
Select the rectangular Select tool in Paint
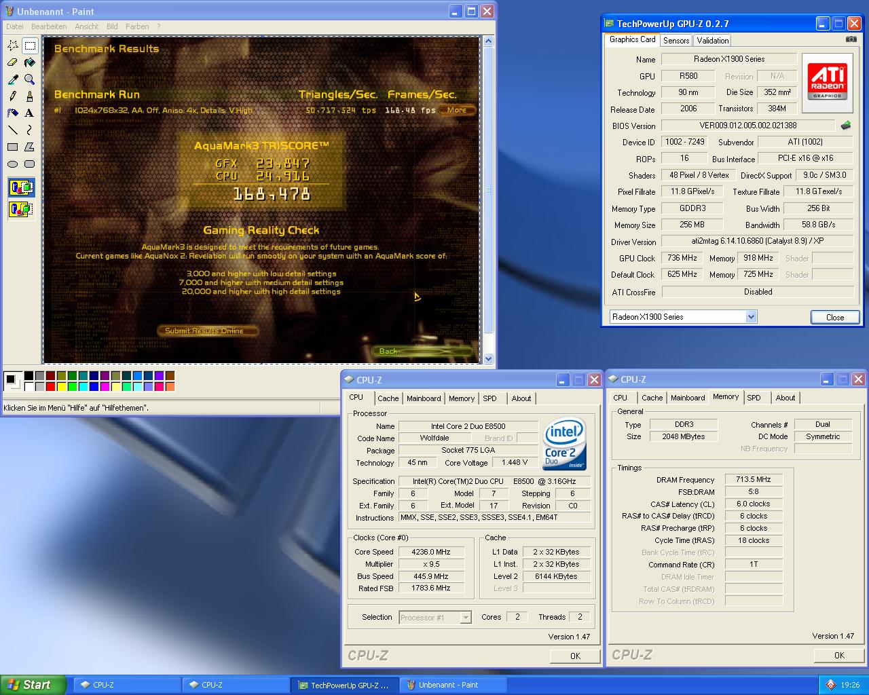tap(30, 45)
